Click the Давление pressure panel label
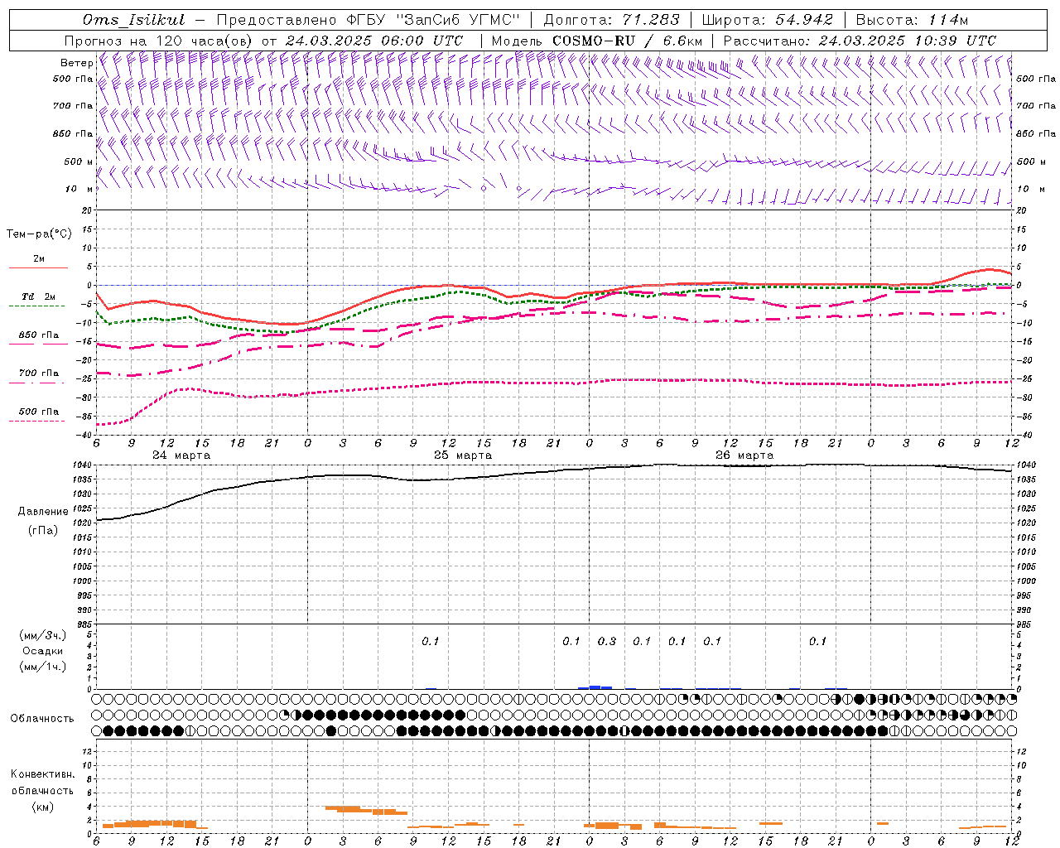Screen dimensions: 1060x848 43,512
